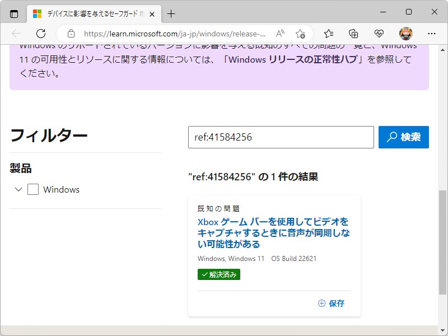Click the Browser essentials icon
The height and width of the screenshot is (336, 448).
379,34
